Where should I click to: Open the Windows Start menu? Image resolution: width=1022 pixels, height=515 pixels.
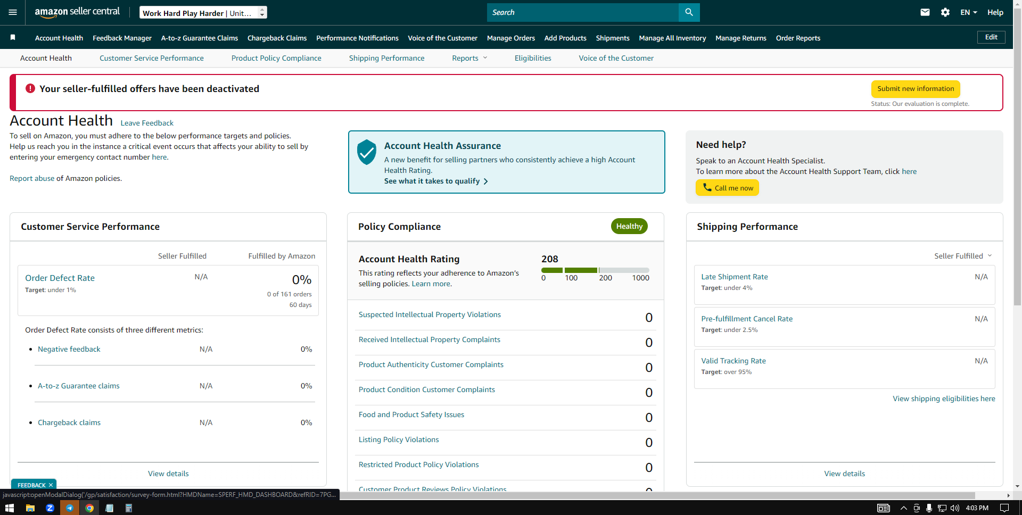9,508
